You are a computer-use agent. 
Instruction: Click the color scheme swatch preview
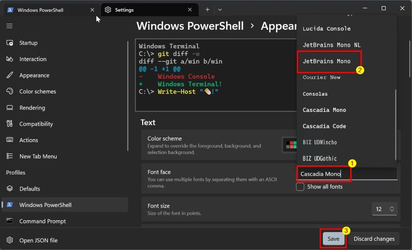290,145
